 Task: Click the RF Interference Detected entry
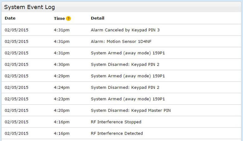pos(117,133)
